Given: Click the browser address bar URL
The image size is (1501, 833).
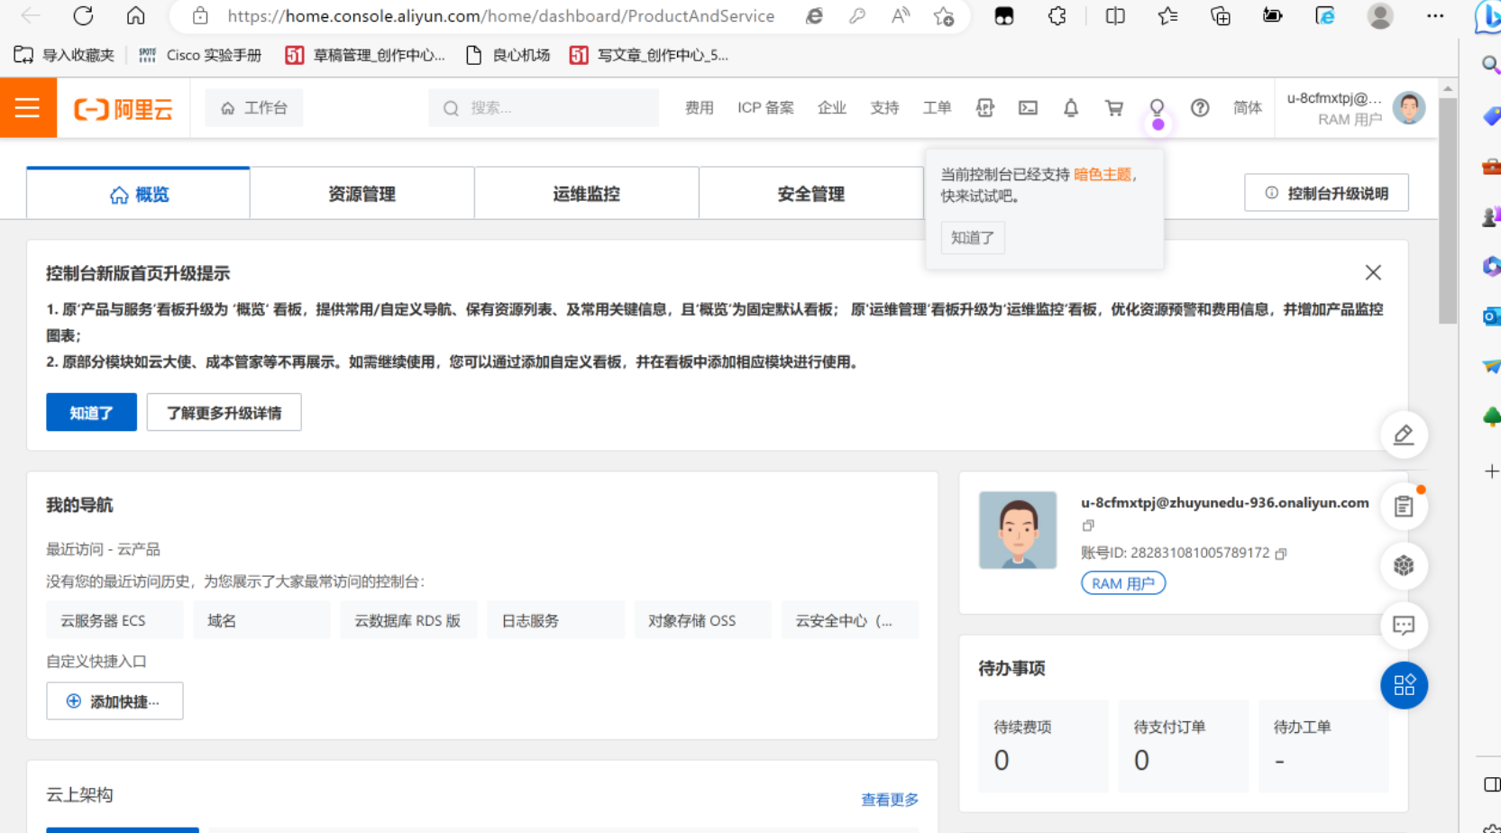Looking at the screenshot, I should (x=500, y=16).
